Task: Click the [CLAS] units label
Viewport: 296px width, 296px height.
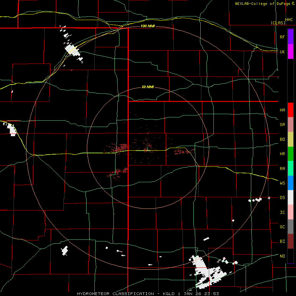Action: coord(278,23)
